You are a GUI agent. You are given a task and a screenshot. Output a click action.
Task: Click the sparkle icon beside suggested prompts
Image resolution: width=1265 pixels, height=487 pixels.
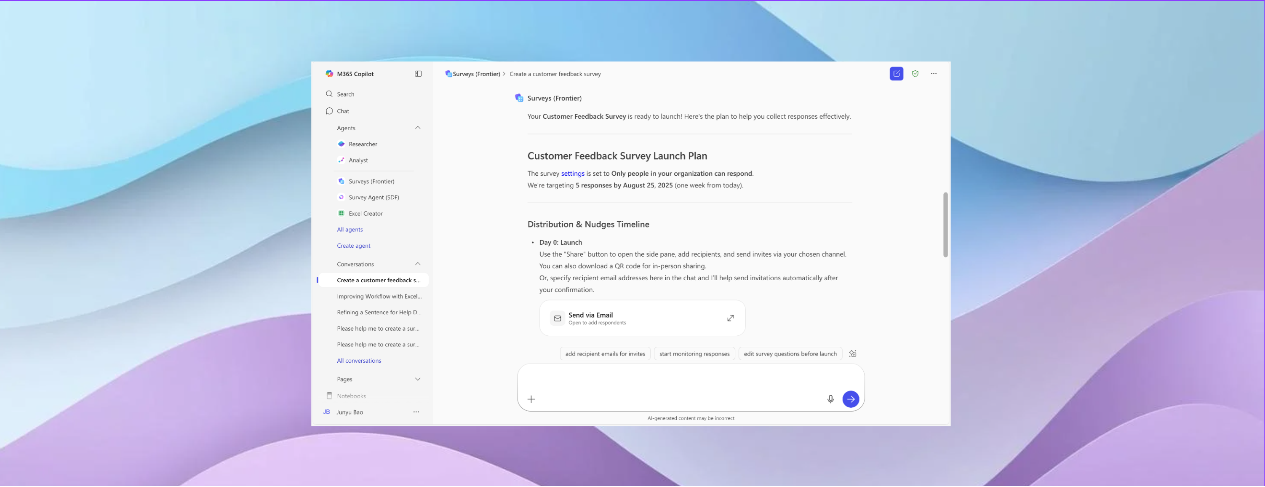tap(852, 353)
